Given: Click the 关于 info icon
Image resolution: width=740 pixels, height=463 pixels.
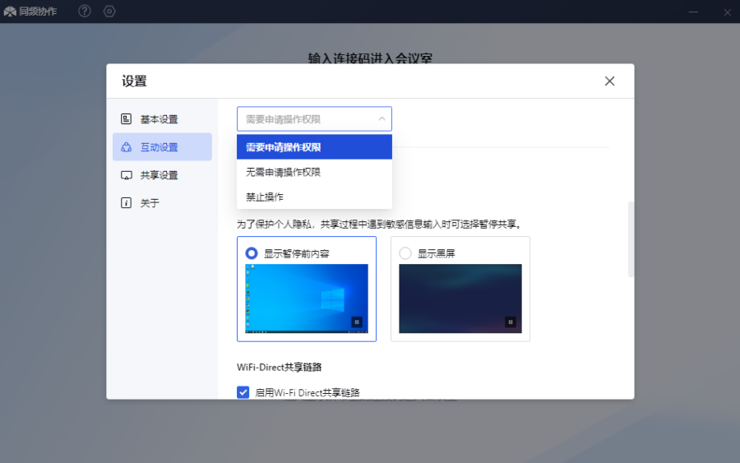Looking at the screenshot, I should coord(127,203).
